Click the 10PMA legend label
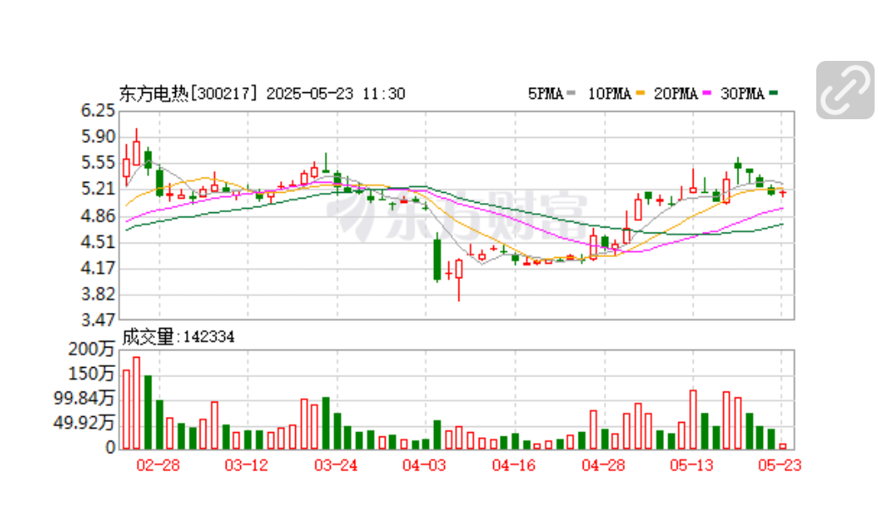This screenshot has width=878, height=515. [609, 94]
